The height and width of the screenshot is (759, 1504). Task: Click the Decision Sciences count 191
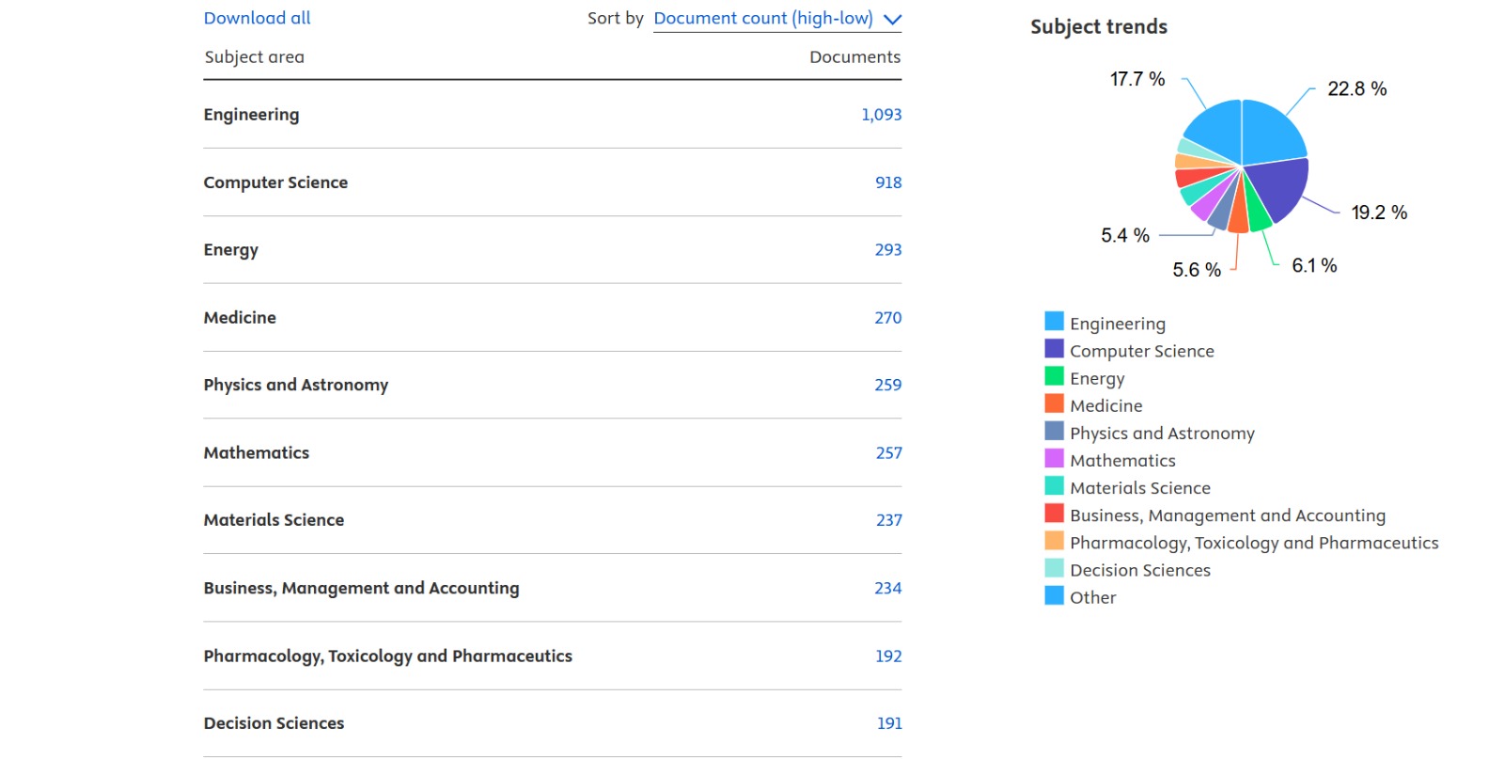coord(888,723)
